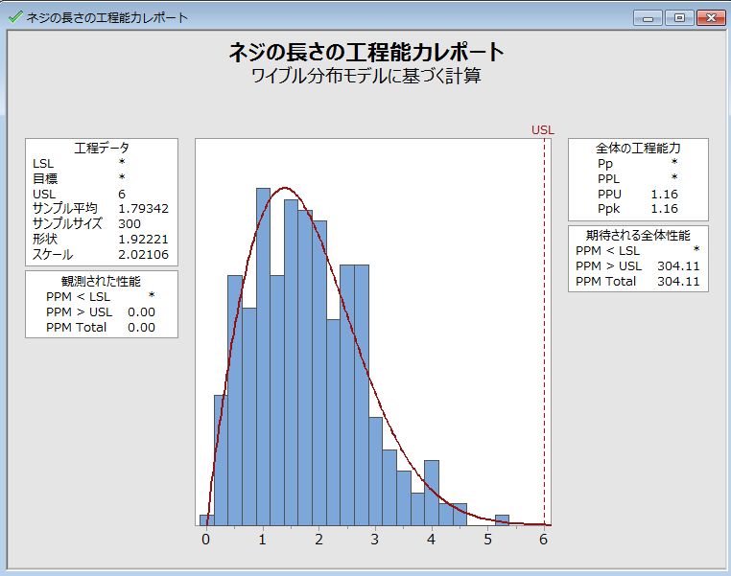731x576 pixels.
Task: Select the subtitle ワイブル分布モデルに基づく計算
Action: (x=365, y=76)
